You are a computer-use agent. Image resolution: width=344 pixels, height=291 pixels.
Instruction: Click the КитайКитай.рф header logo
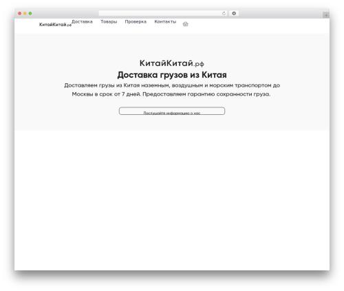pos(55,25)
